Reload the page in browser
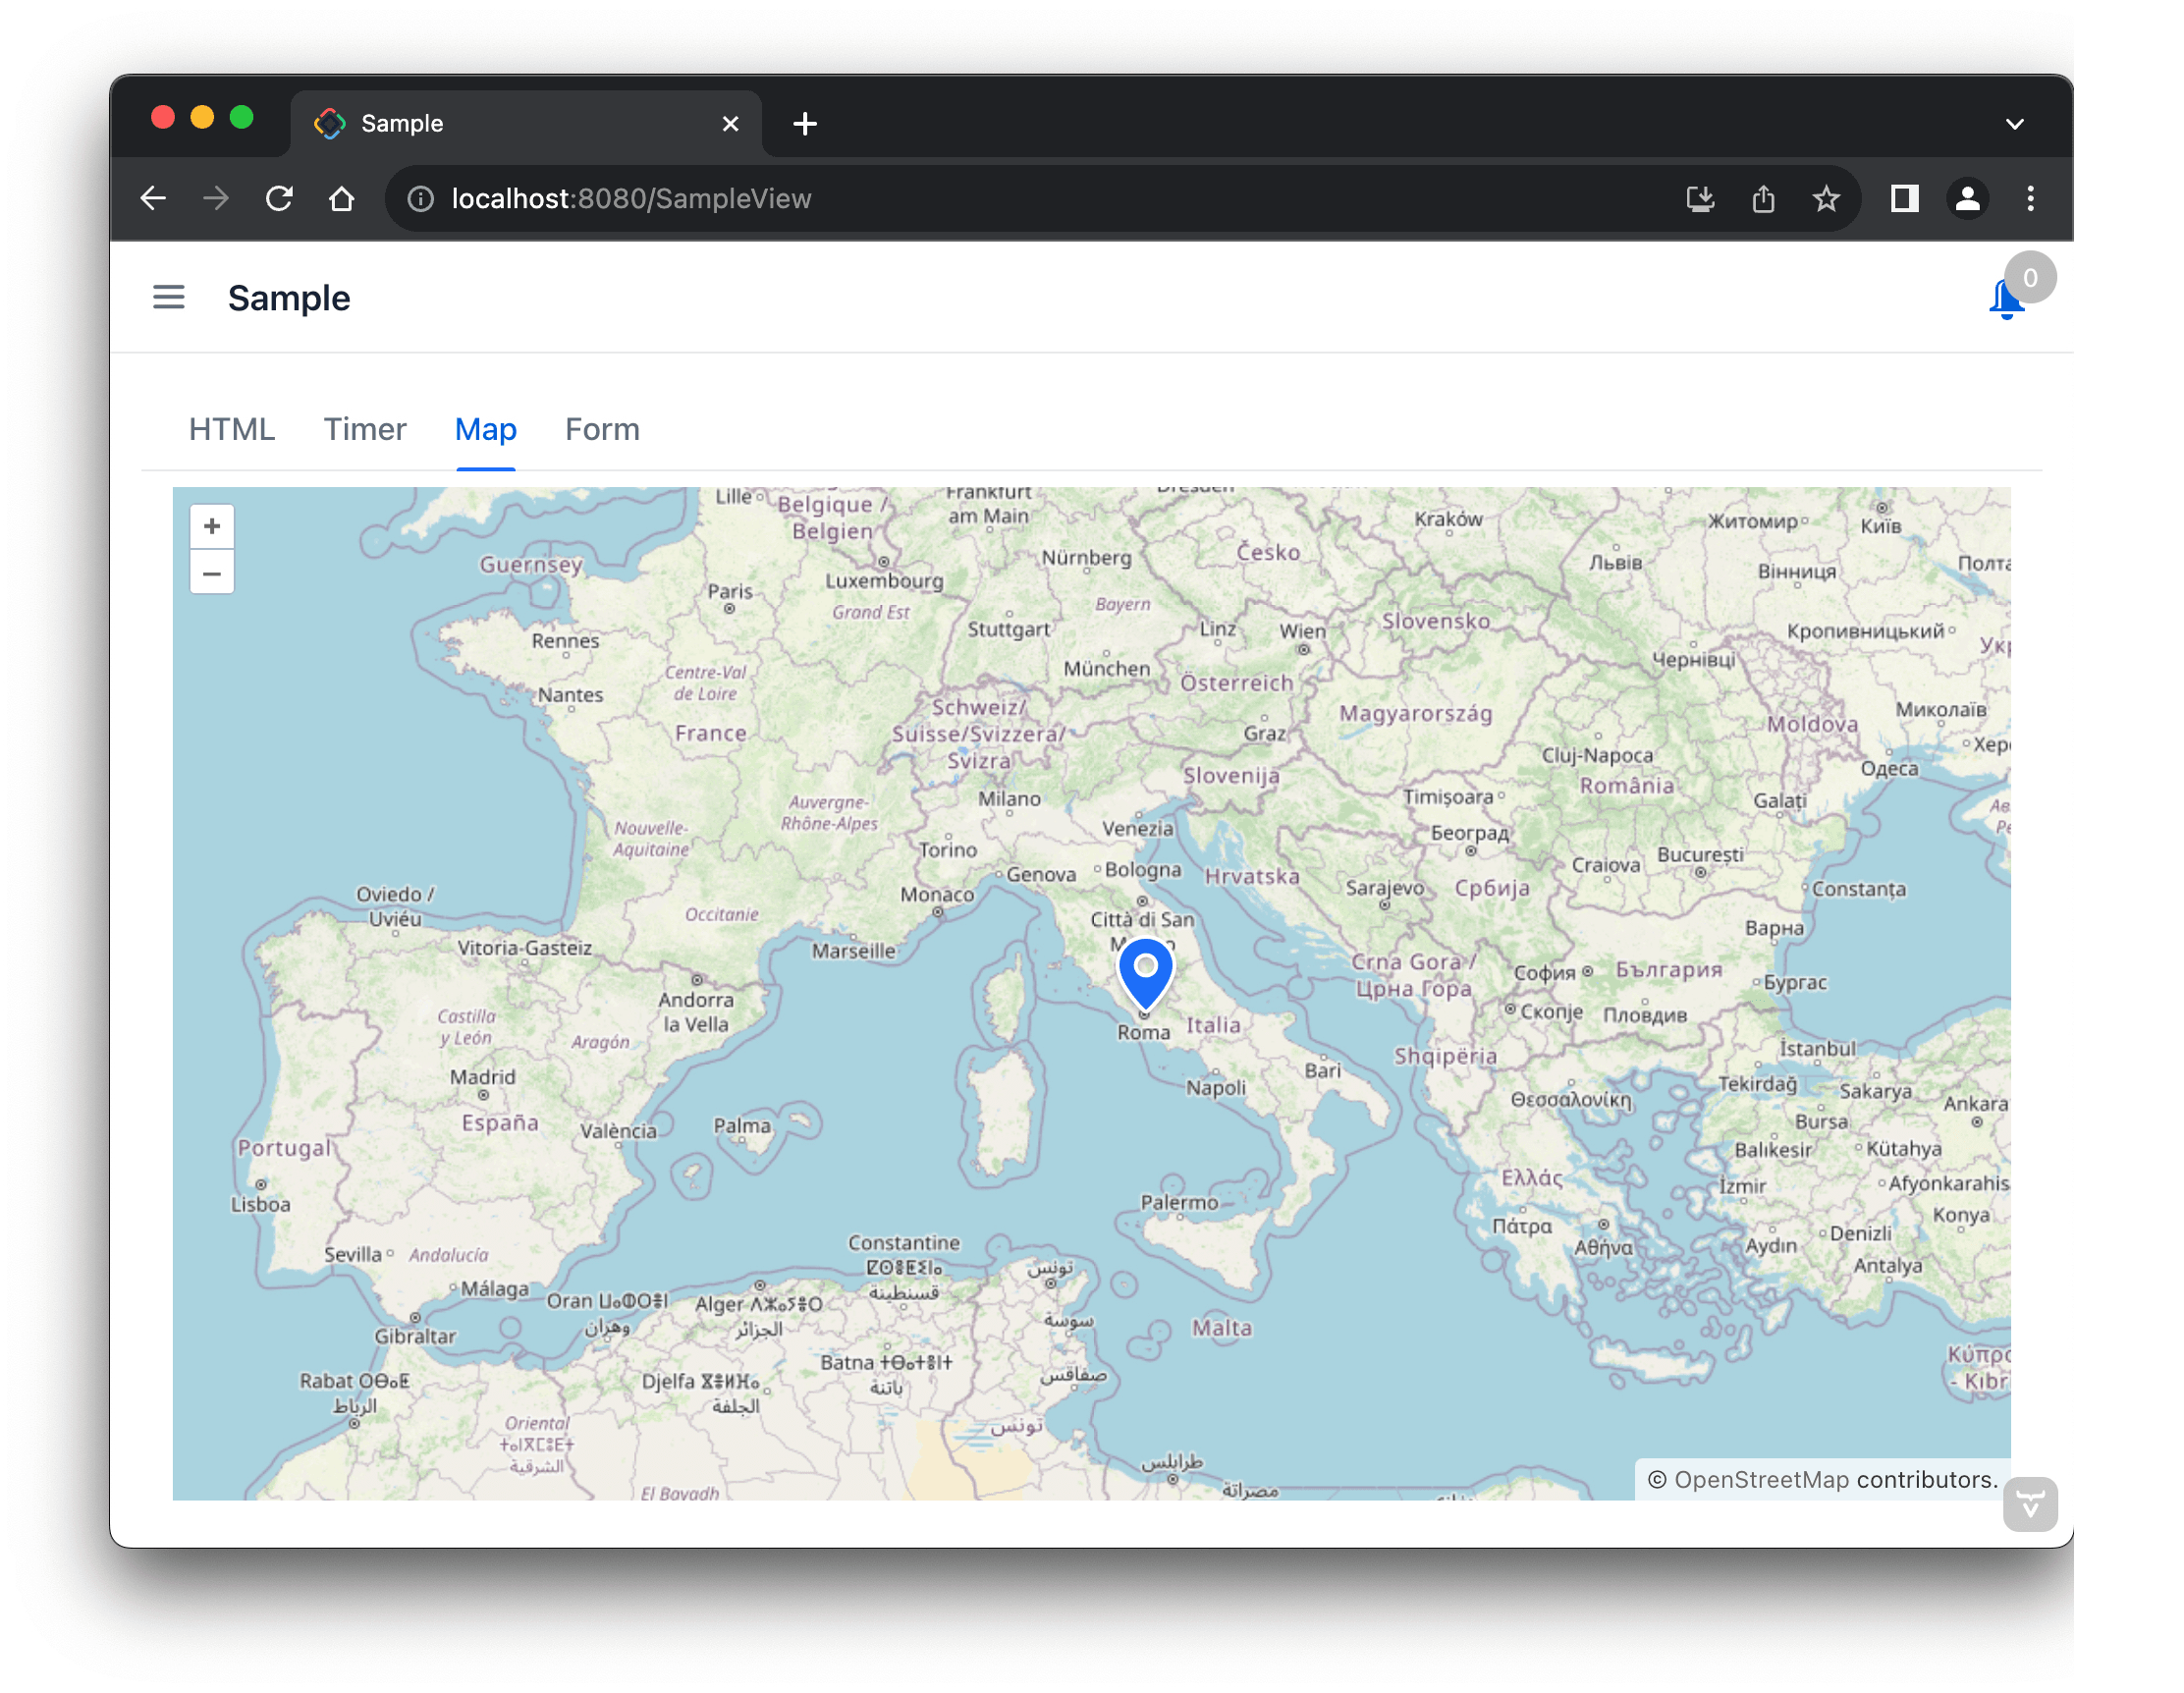 pyautogui.click(x=279, y=199)
